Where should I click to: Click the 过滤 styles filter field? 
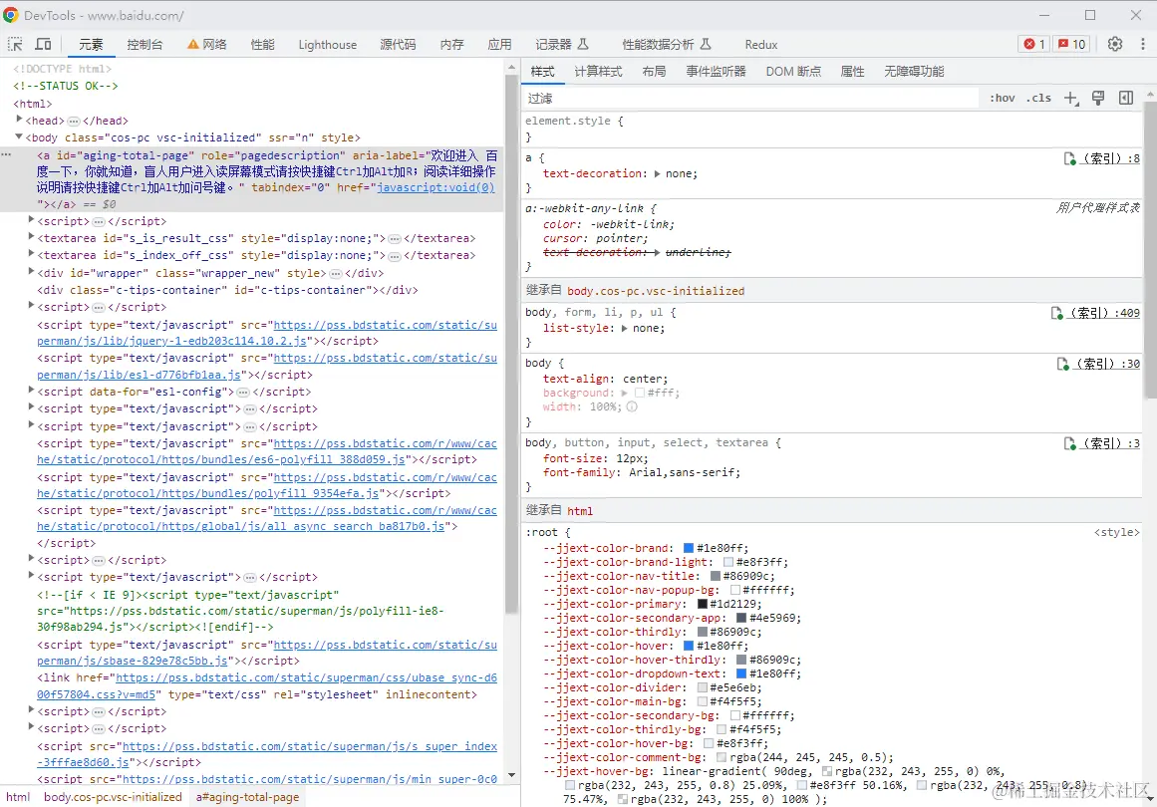[749, 98]
